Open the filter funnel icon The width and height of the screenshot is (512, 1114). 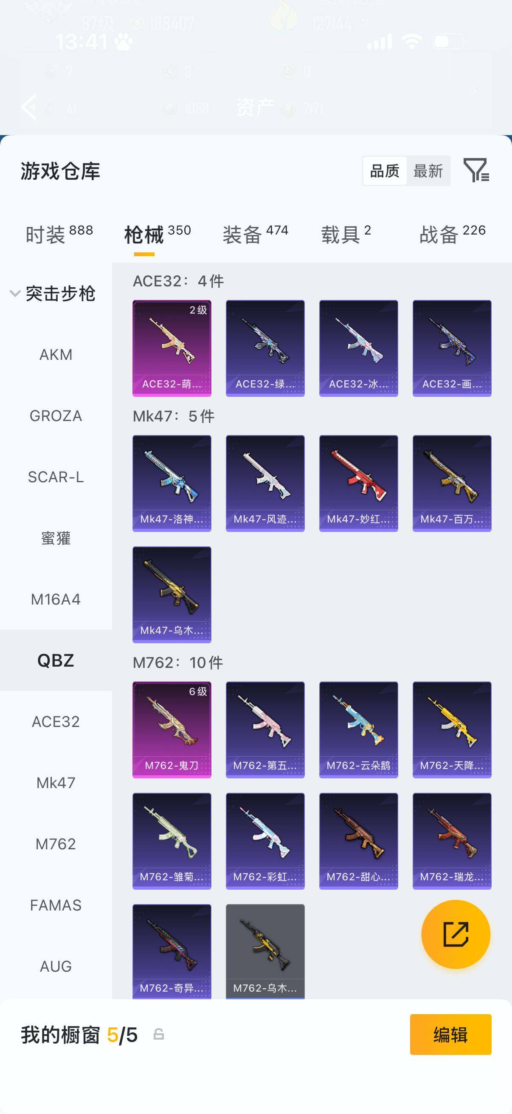(x=476, y=170)
